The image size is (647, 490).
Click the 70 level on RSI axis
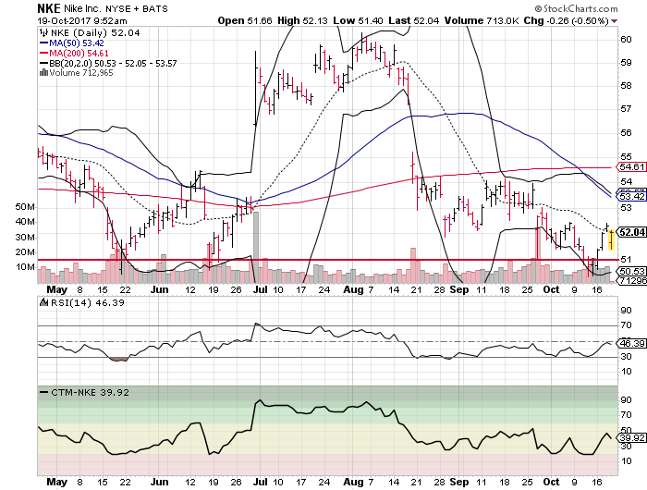point(626,325)
